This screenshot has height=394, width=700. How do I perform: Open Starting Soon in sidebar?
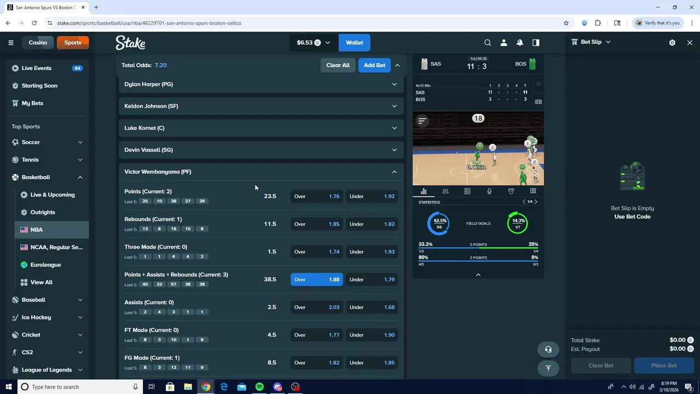[x=47, y=85]
